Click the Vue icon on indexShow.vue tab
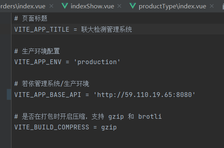The image size is (224, 148). tap(65, 6)
